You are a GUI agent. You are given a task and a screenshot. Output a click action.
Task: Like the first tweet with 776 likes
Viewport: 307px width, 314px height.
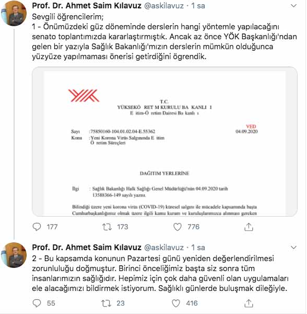pos(178,227)
